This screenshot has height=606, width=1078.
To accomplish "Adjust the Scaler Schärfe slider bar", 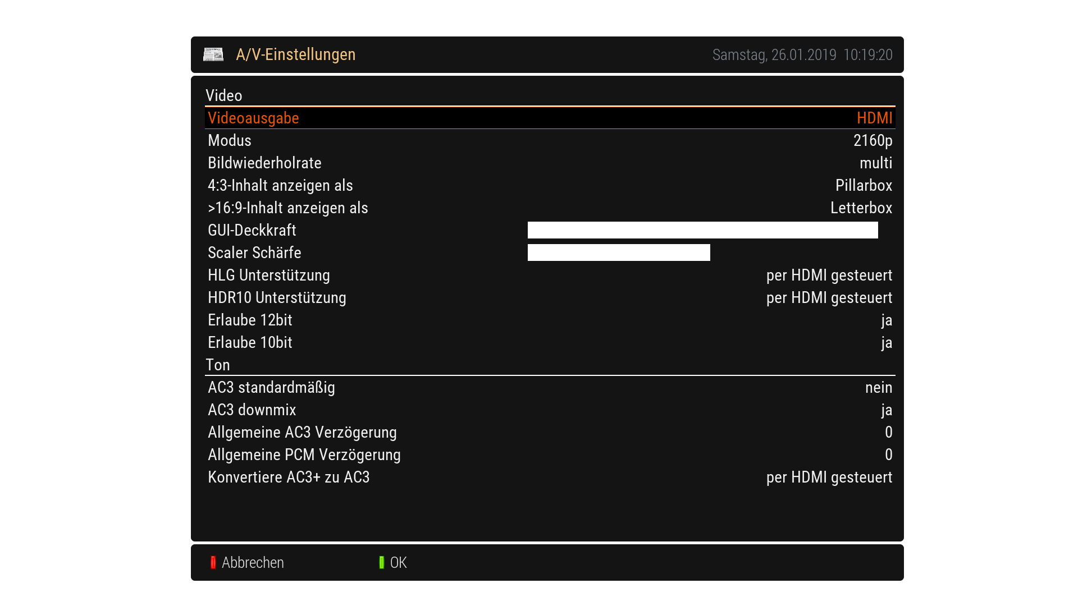I will [619, 252].
